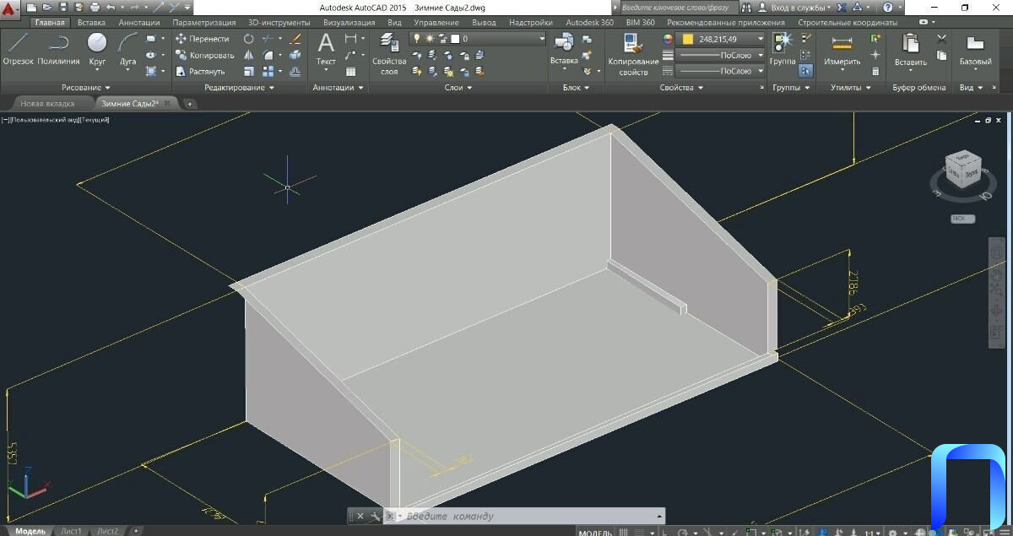1013x536 pixels.
Task: Expand the Блок panel
Action: 577,88
